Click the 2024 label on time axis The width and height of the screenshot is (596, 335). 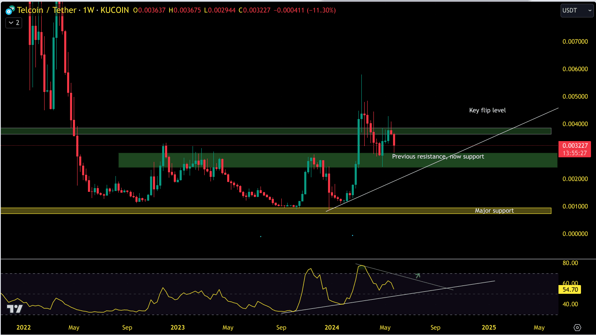point(332,328)
